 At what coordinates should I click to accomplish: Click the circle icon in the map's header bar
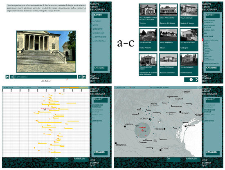pos(198,88)
